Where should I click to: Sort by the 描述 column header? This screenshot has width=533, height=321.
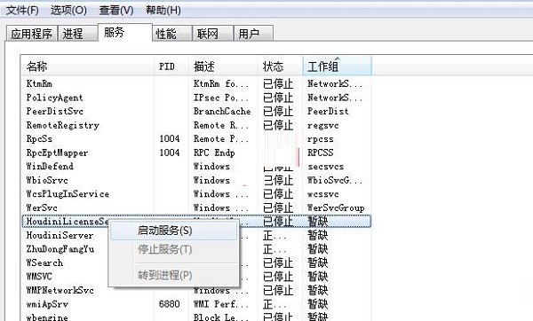tap(223, 67)
